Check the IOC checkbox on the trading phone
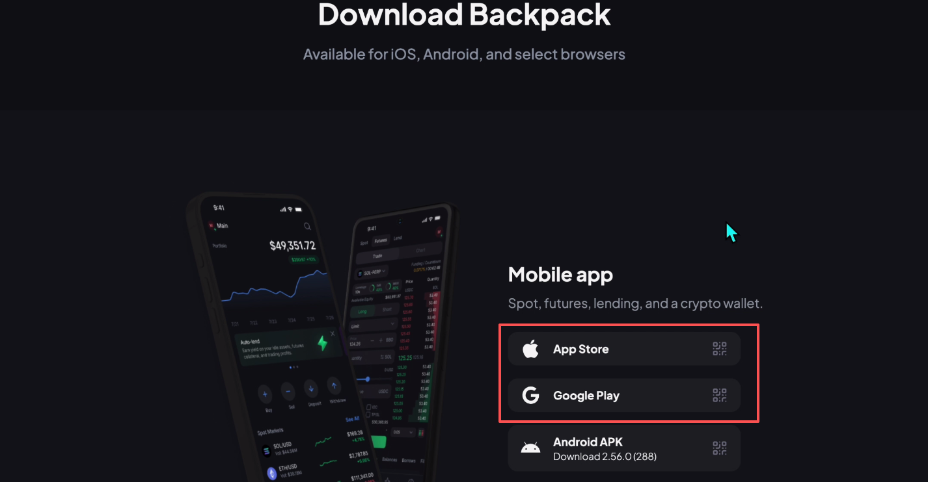The image size is (928, 482). click(x=368, y=407)
